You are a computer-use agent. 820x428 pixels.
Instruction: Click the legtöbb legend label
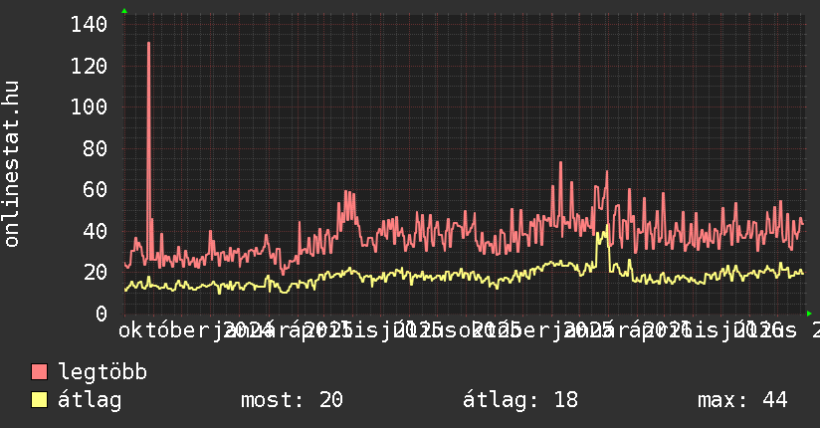(x=102, y=372)
